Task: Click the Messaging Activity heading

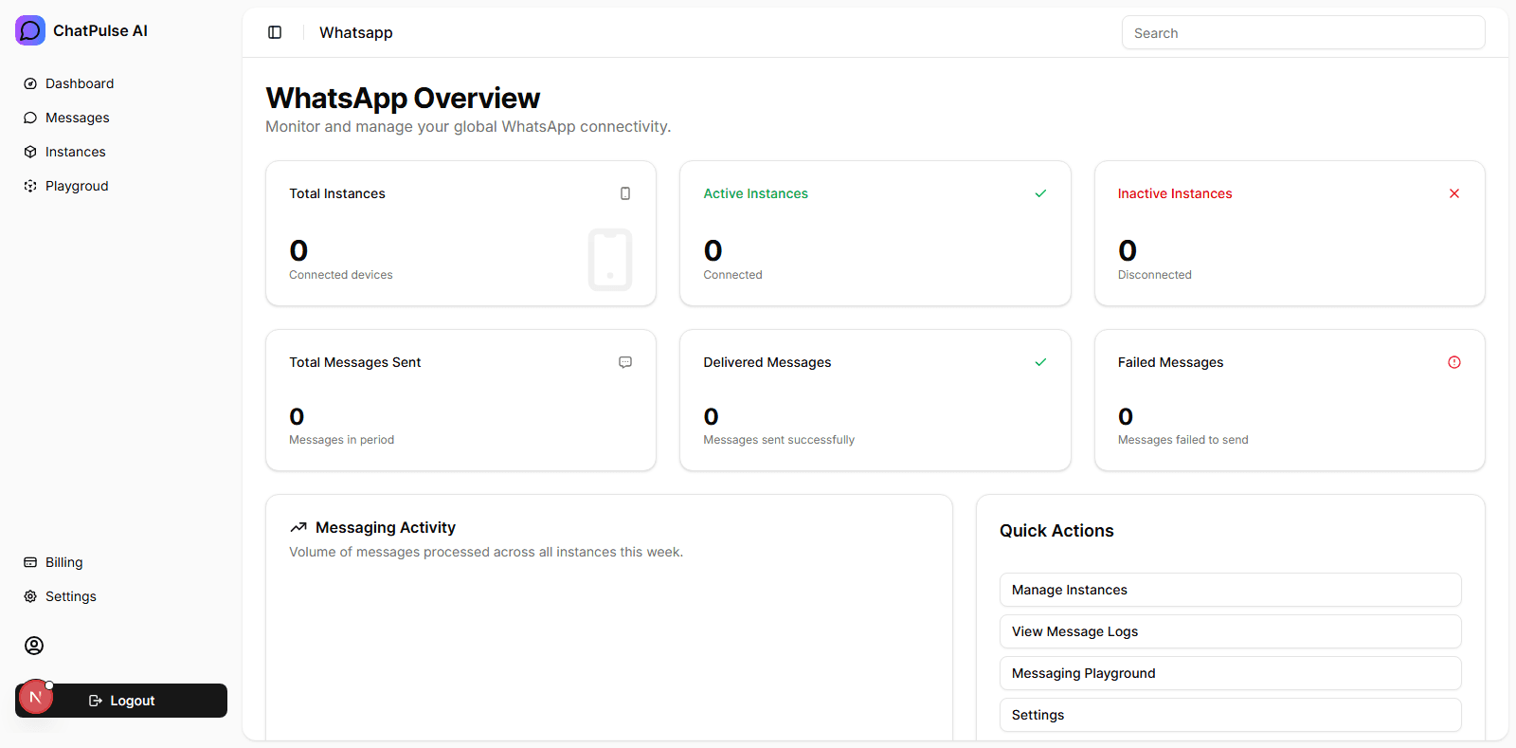Action: [386, 527]
